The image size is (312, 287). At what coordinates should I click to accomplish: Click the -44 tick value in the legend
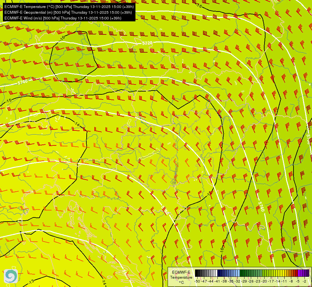coord(211,282)
